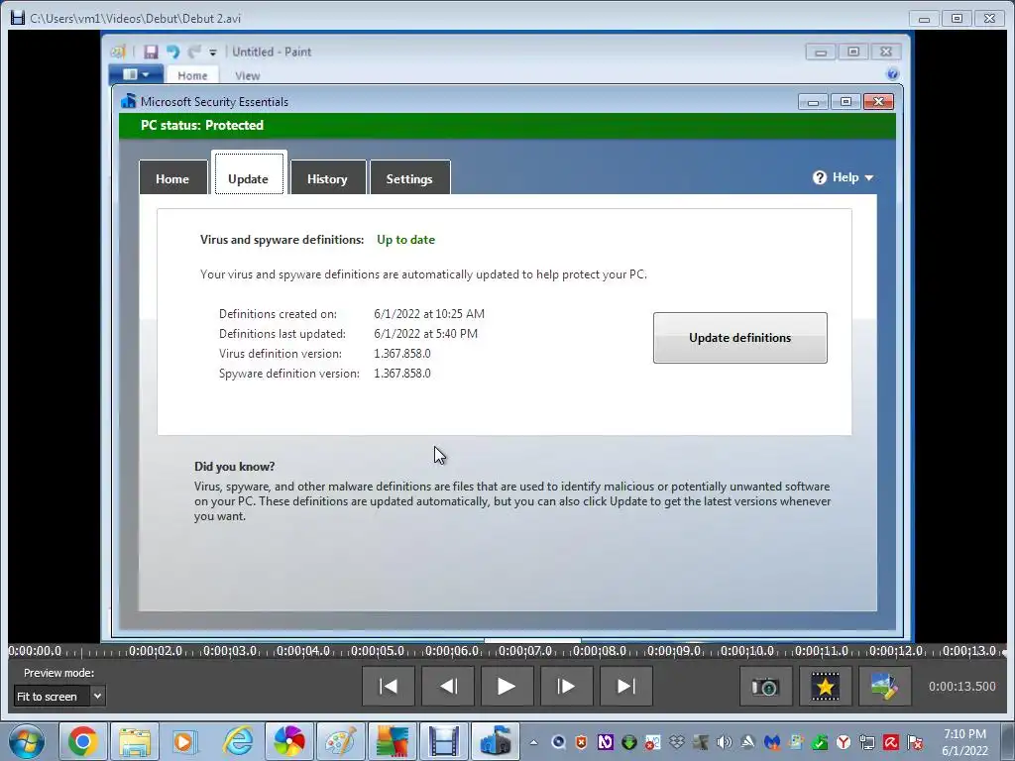Click the 6/1/2022 at 5:40 PM value
Viewport: 1015px width, 761px height.
click(x=426, y=334)
